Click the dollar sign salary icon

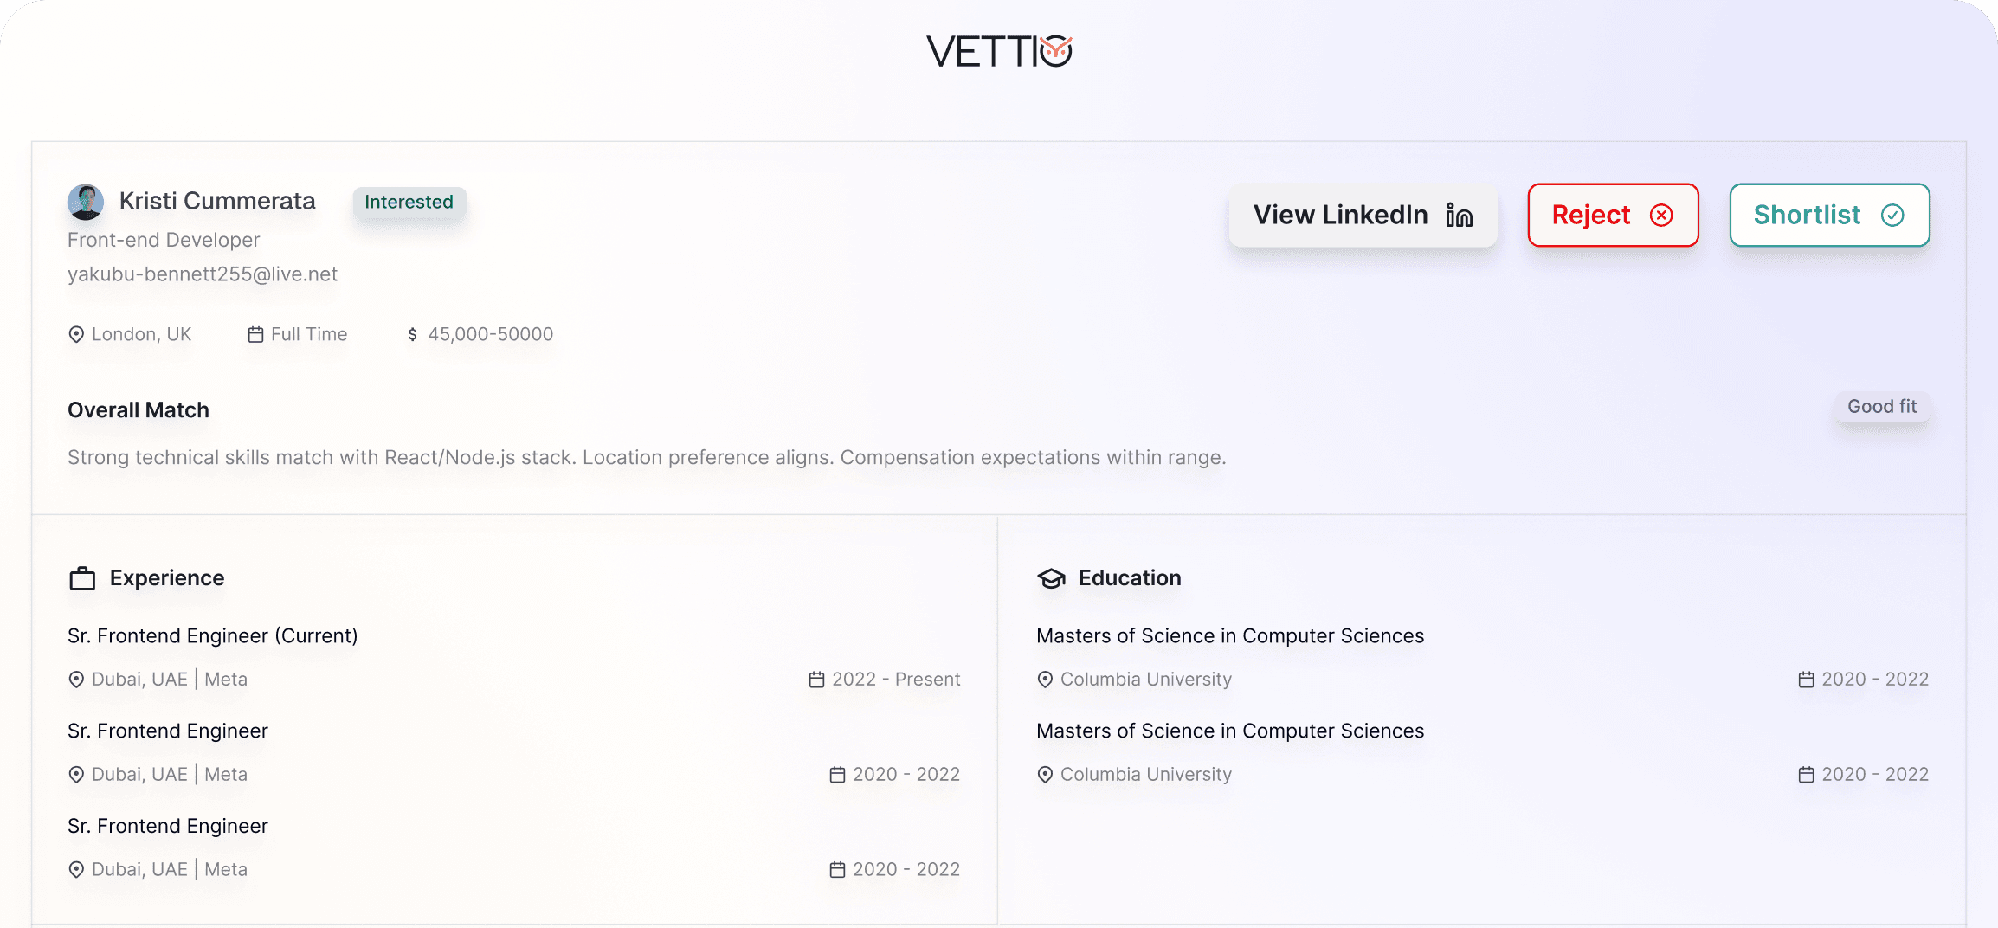(412, 334)
